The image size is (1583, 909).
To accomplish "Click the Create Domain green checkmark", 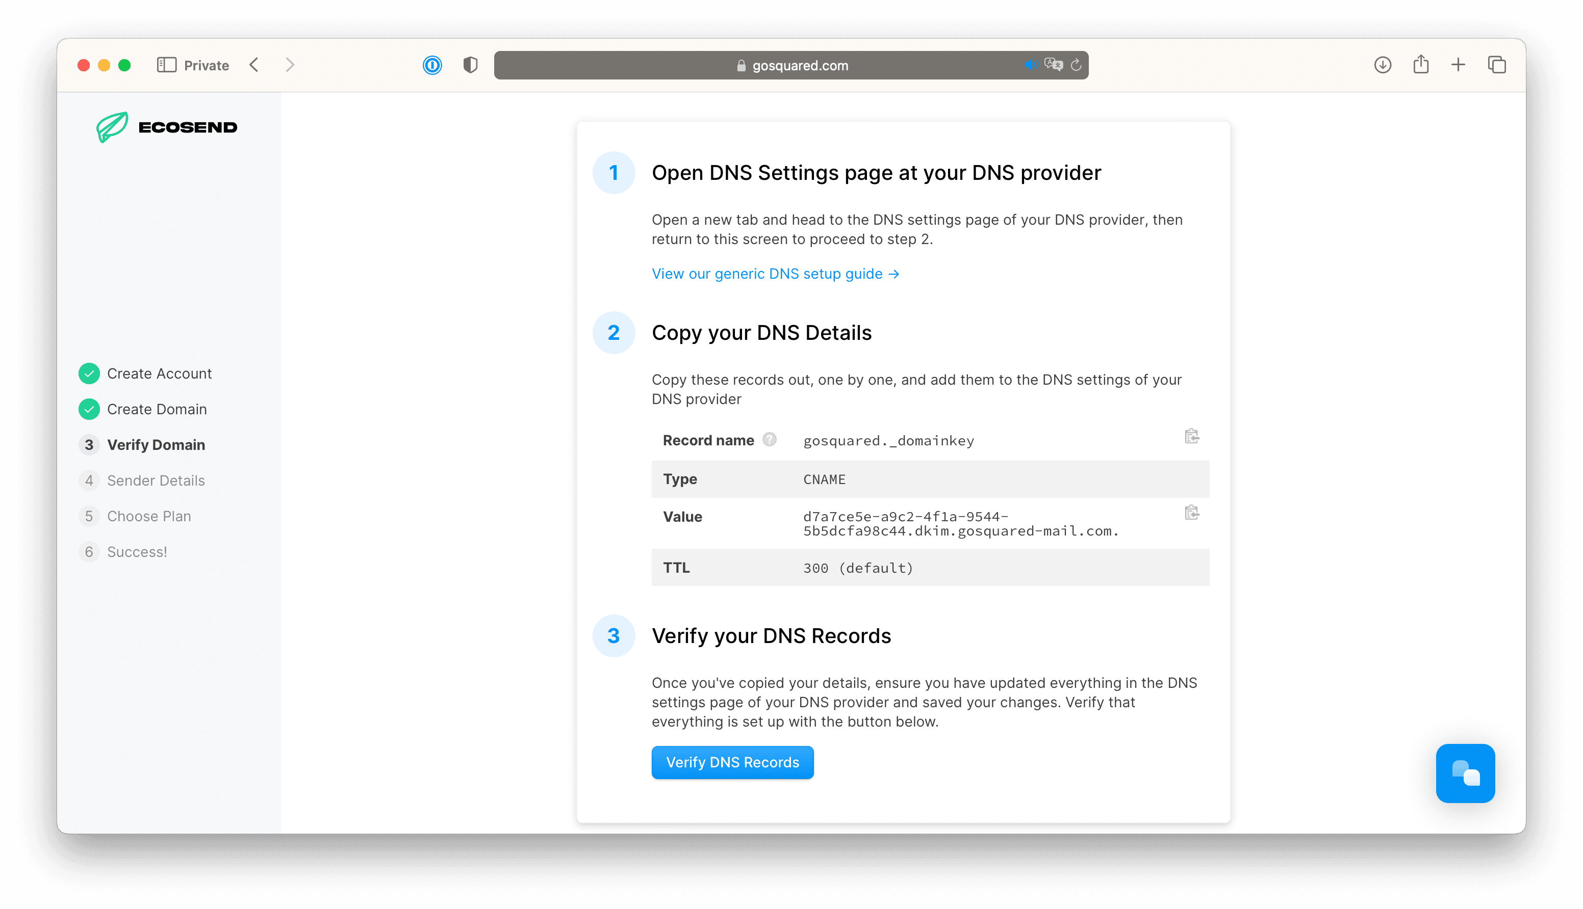I will 89,409.
